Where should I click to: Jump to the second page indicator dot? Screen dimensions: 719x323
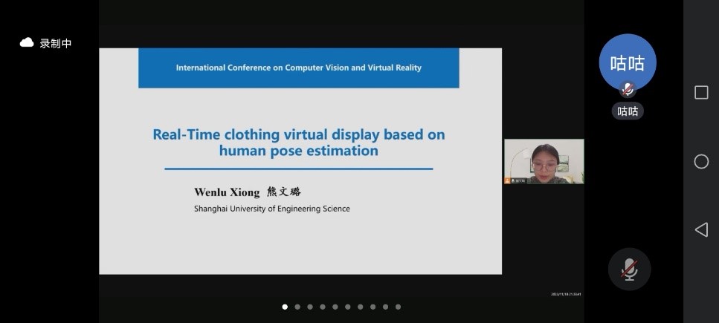(297, 307)
